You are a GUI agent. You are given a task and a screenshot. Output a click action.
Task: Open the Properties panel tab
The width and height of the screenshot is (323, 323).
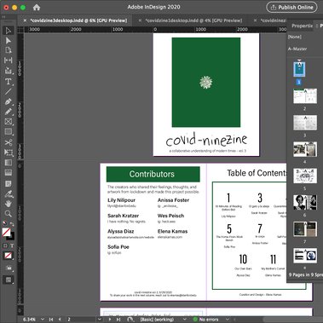click(302, 26)
